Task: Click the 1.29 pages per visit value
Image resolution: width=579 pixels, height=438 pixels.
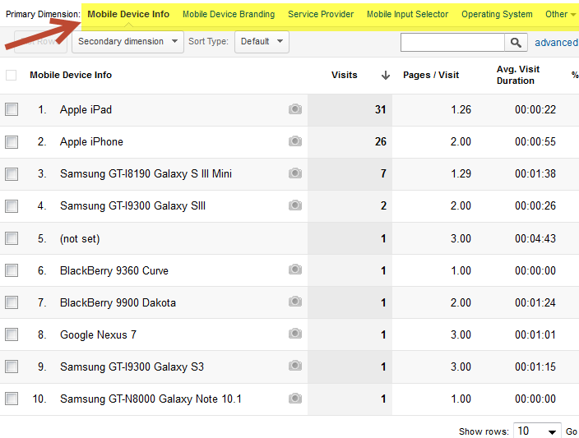Action: (461, 173)
